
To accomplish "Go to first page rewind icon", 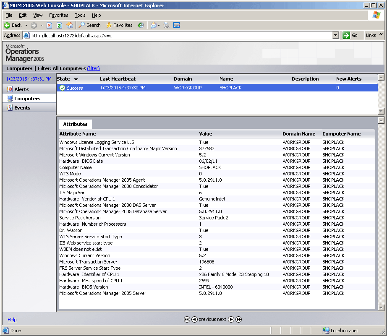I will [187, 320].
